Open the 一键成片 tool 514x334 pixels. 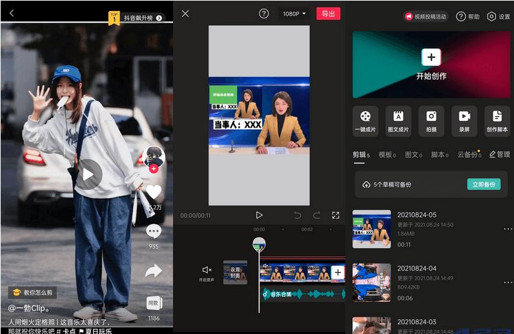(365, 121)
